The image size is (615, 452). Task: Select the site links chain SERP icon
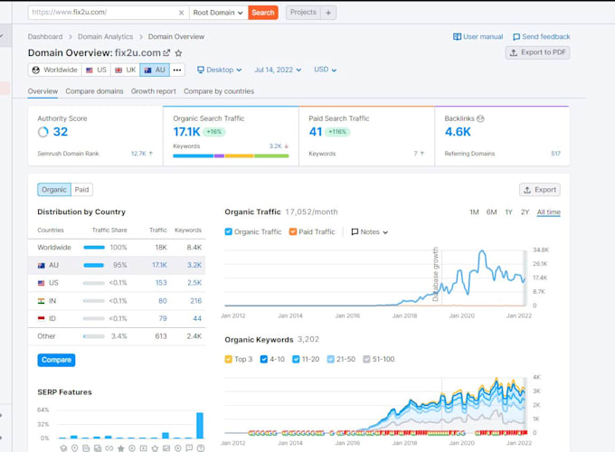tap(109, 447)
